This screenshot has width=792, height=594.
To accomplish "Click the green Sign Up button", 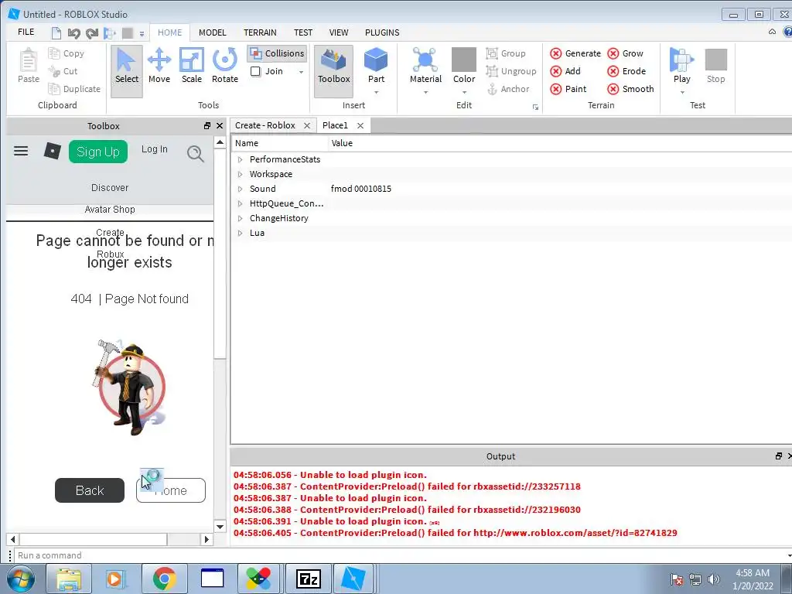I will (x=98, y=152).
